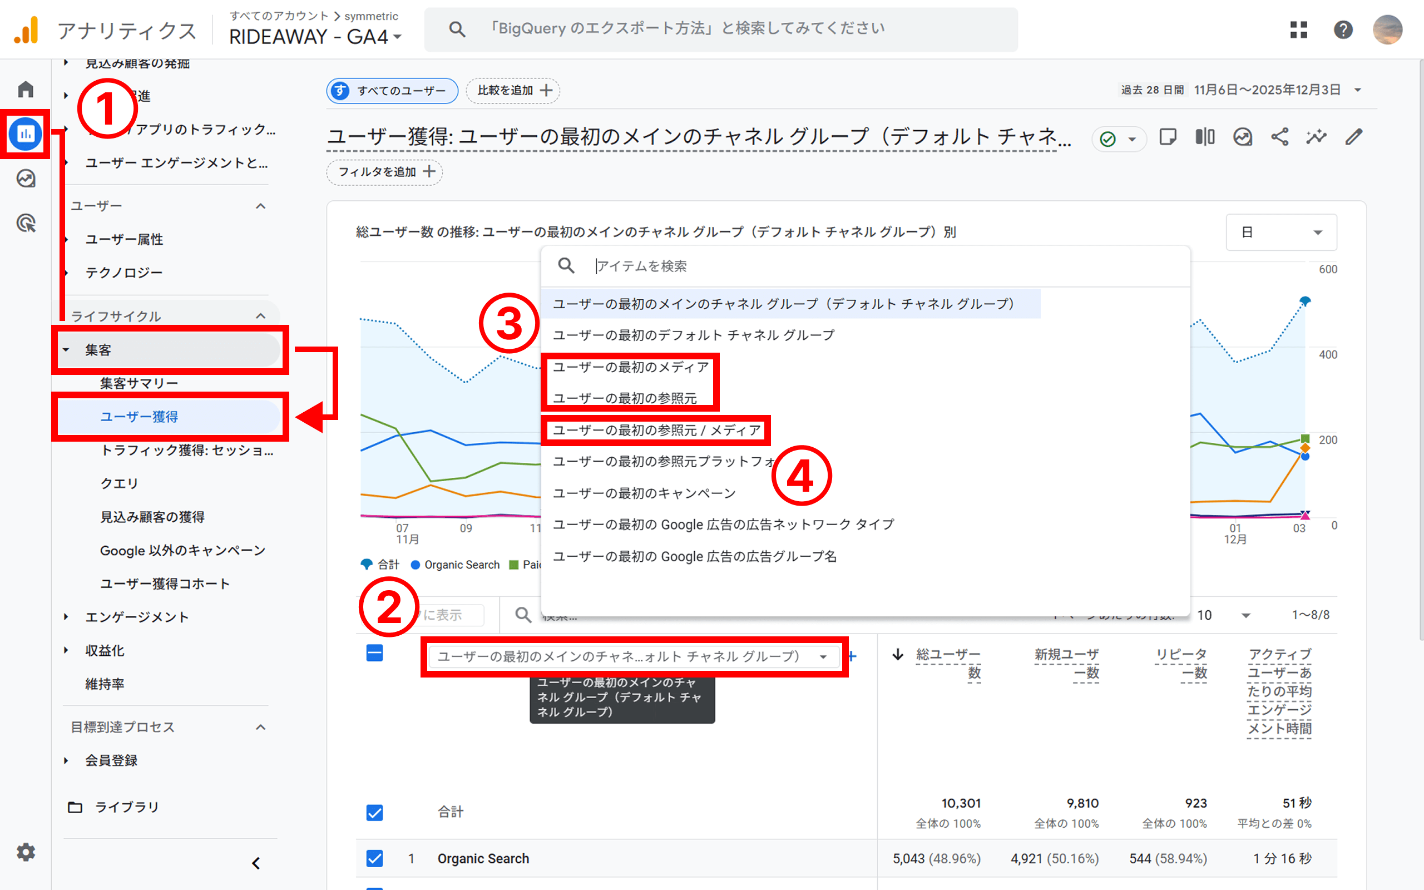Select ユーザーの最初のメディア from the dimension list
The width and height of the screenshot is (1424, 890).
(x=631, y=366)
